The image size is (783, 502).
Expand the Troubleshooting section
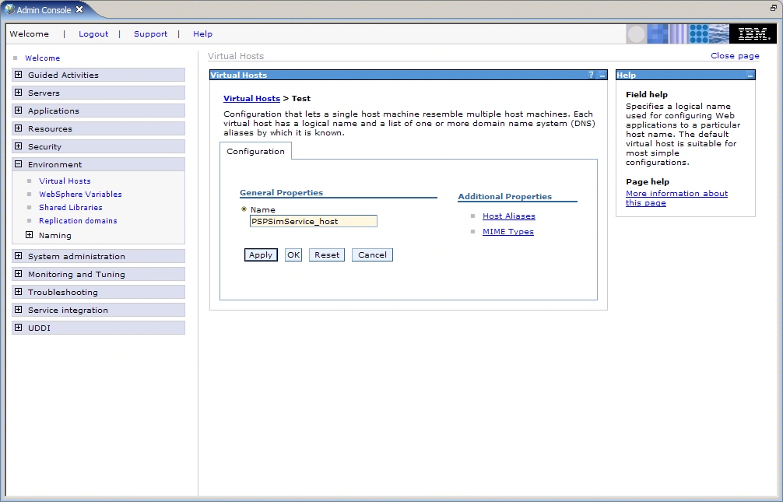pyautogui.click(x=19, y=292)
